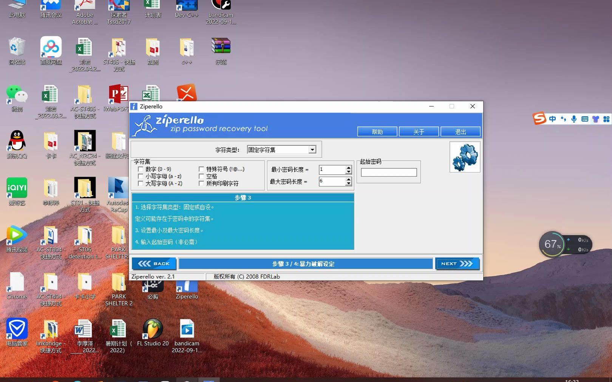Click the 最大密码长度 number field
The image size is (612, 382).
[332, 182]
